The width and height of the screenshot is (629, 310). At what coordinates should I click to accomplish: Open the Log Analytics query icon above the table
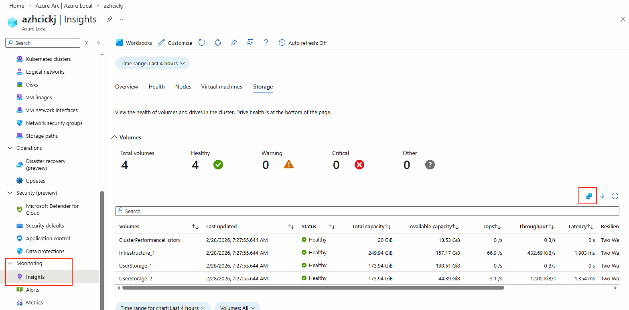coord(589,196)
